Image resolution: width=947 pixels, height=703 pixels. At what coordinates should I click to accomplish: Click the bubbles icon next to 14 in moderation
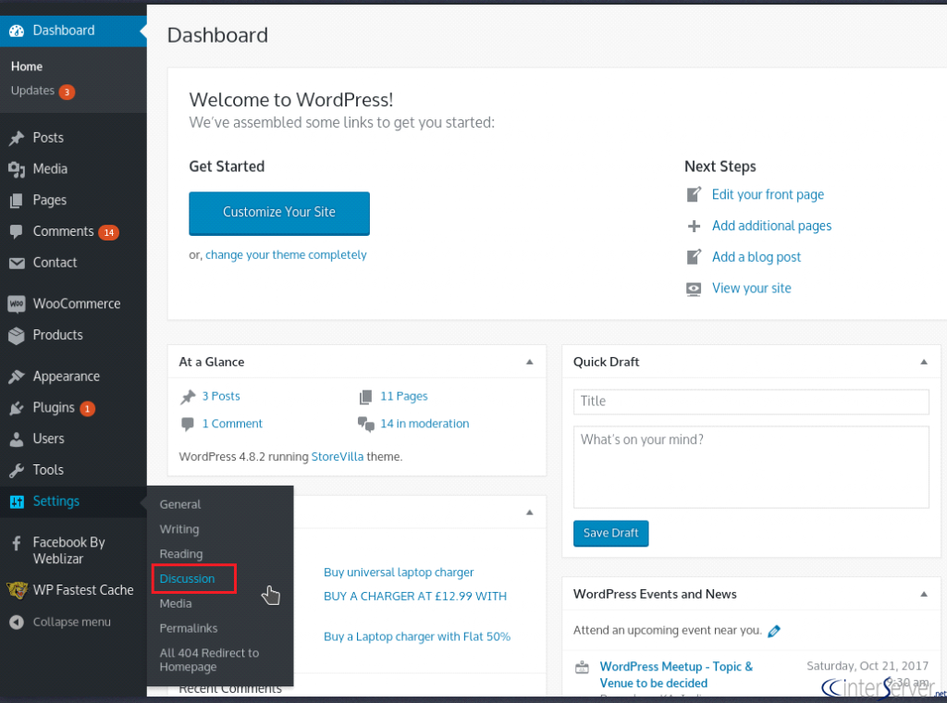click(366, 424)
